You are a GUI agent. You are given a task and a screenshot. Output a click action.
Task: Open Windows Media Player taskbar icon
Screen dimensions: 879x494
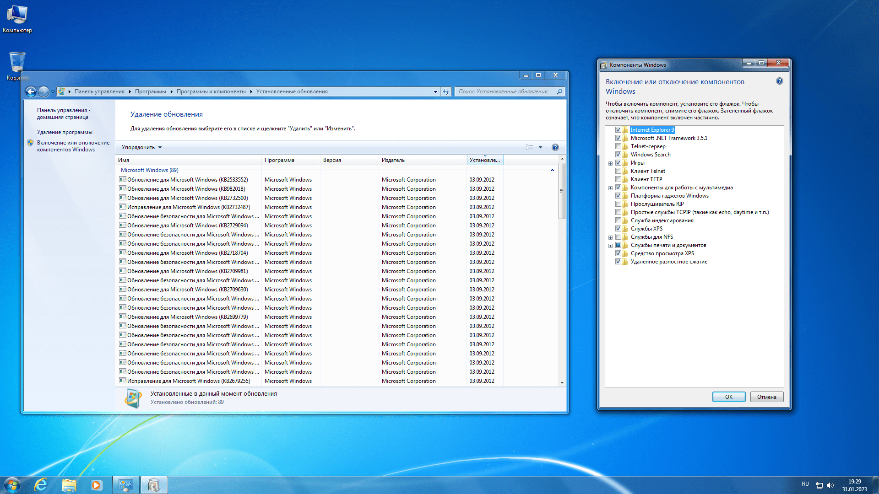point(96,485)
